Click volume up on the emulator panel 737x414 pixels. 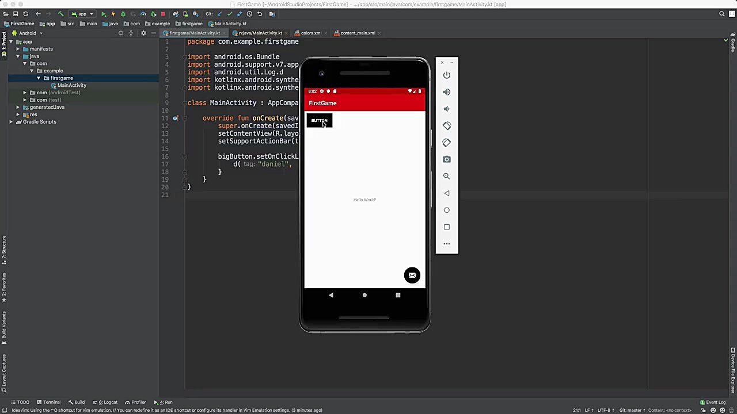(x=447, y=91)
